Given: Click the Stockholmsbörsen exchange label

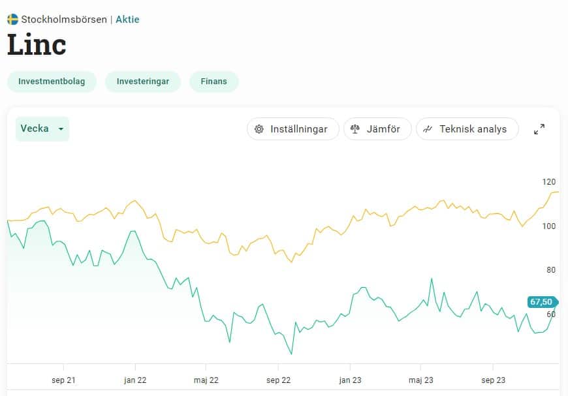Looking at the screenshot, I should click(x=64, y=19).
